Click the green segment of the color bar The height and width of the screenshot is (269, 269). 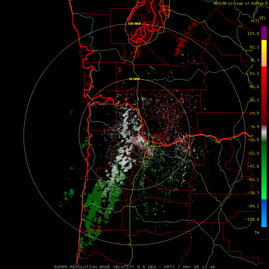tap(264, 170)
